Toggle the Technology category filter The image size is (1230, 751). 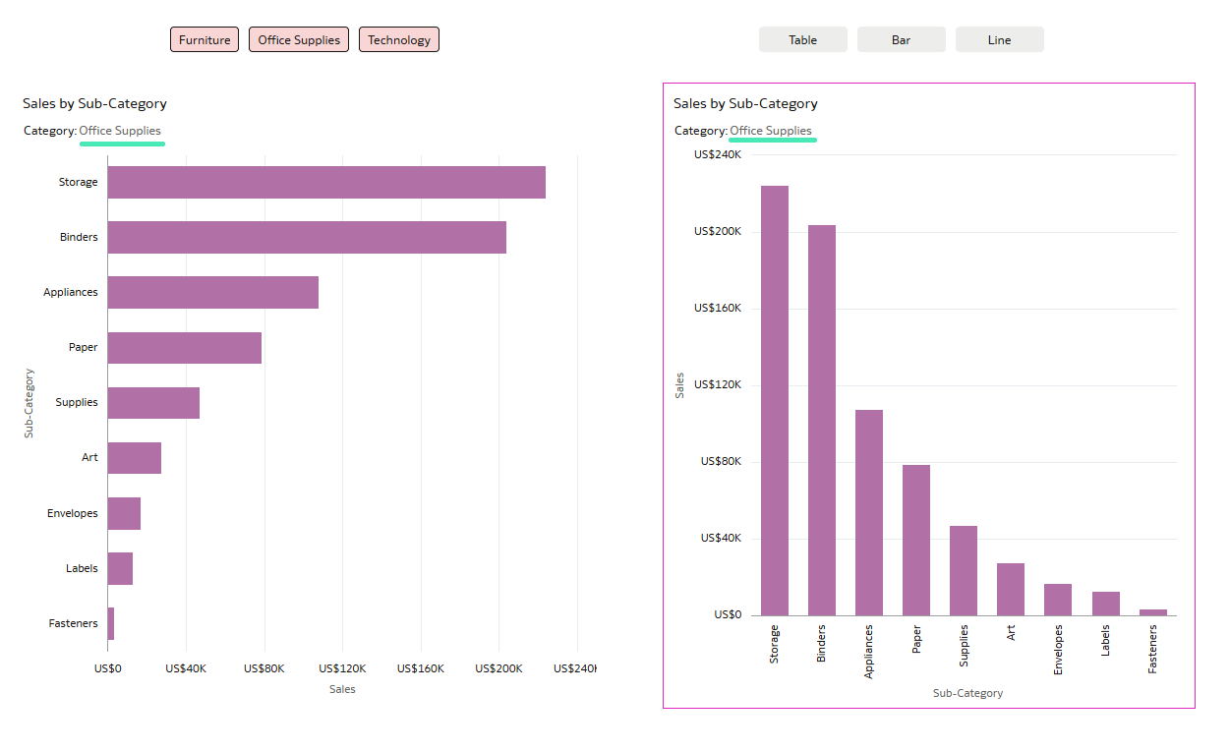(x=399, y=40)
